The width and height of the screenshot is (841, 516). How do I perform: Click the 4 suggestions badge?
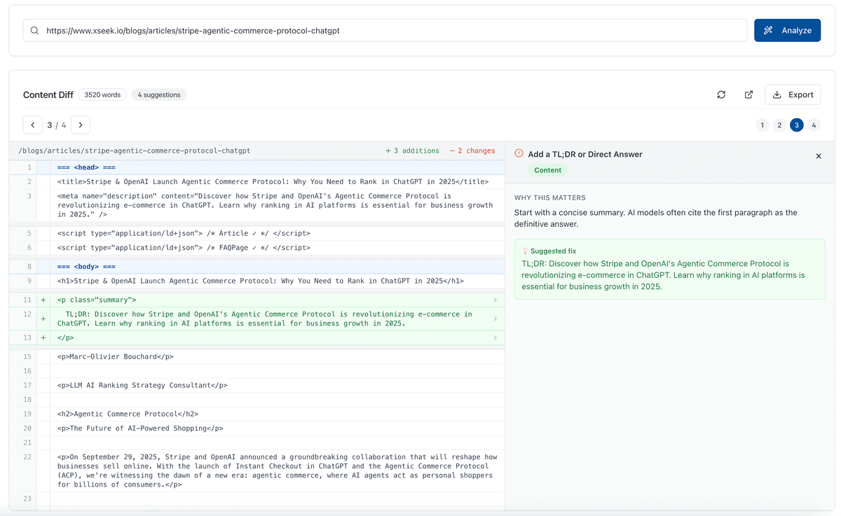tap(158, 95)
